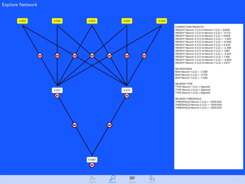245x184 pixels.
Task: Click the leftmost W weight icon in first layer
Action: pyautogui.click(x=40, y=56)
